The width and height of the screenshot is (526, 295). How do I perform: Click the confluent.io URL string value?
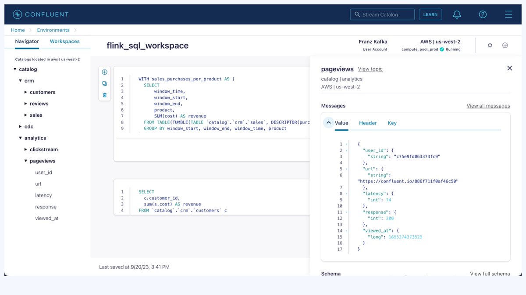408,181
